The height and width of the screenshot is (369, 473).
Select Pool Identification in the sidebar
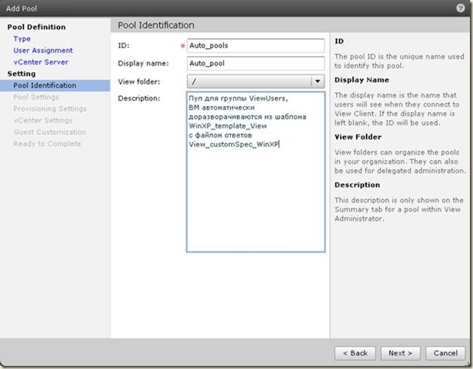tap(55, 85)
